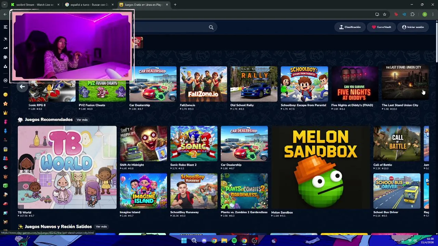Open the Melon Sandbox game card
This screenshot has height=246, width=438.
[x=321, y=167]
